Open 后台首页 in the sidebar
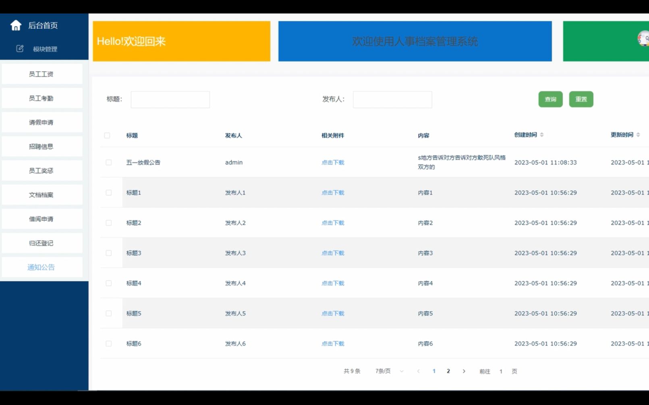 (x=43, y=25)
